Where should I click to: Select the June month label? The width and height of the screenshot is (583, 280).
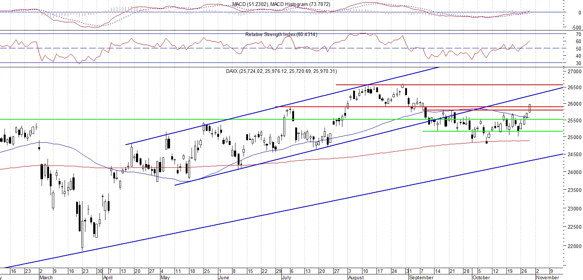tap(224, 277)
